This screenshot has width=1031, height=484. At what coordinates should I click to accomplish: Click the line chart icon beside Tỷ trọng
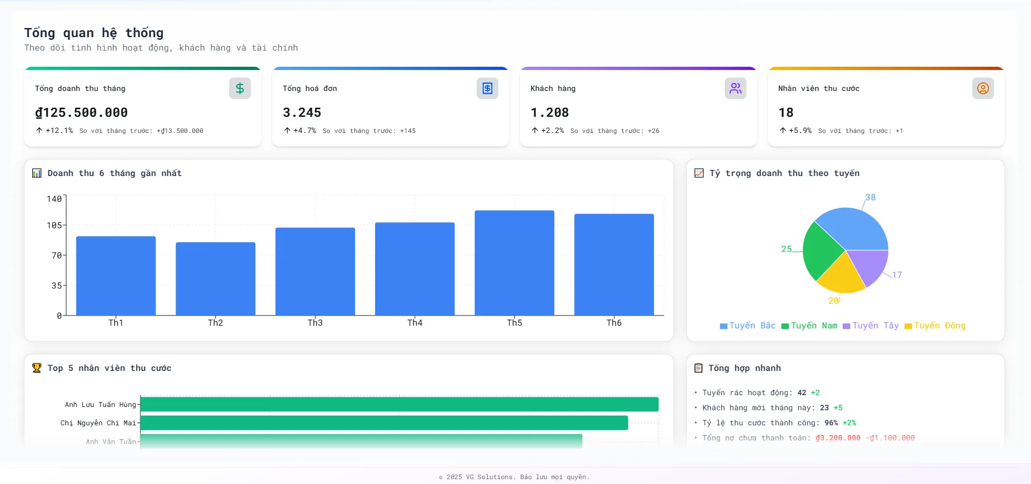(x=699, y=173)
